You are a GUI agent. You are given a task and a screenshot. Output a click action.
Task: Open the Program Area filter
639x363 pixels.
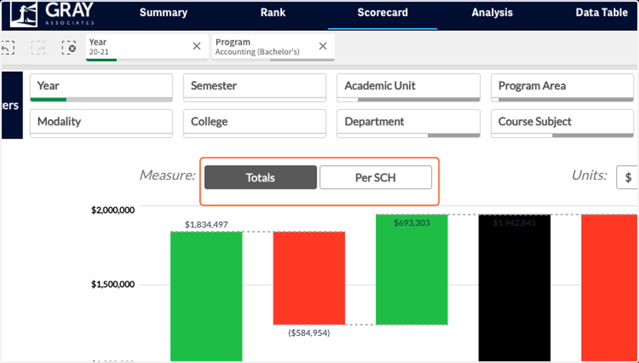pyautogui.click(x=562, y=87)
